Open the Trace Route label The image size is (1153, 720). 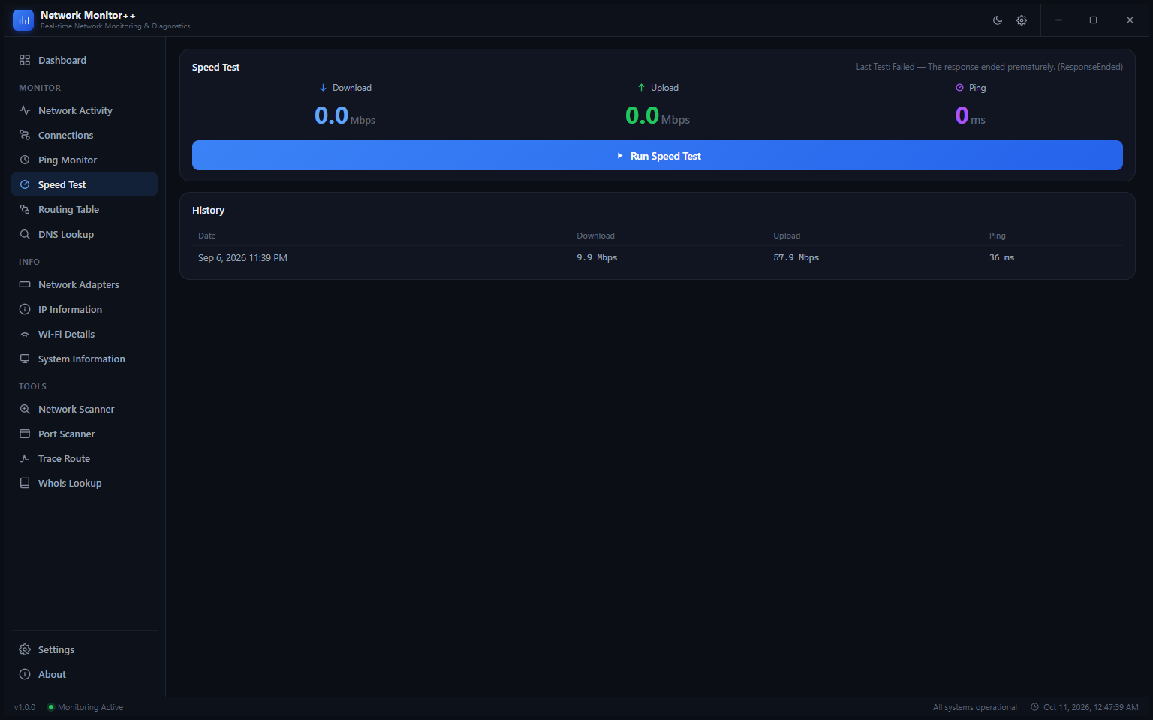point(64,458)
